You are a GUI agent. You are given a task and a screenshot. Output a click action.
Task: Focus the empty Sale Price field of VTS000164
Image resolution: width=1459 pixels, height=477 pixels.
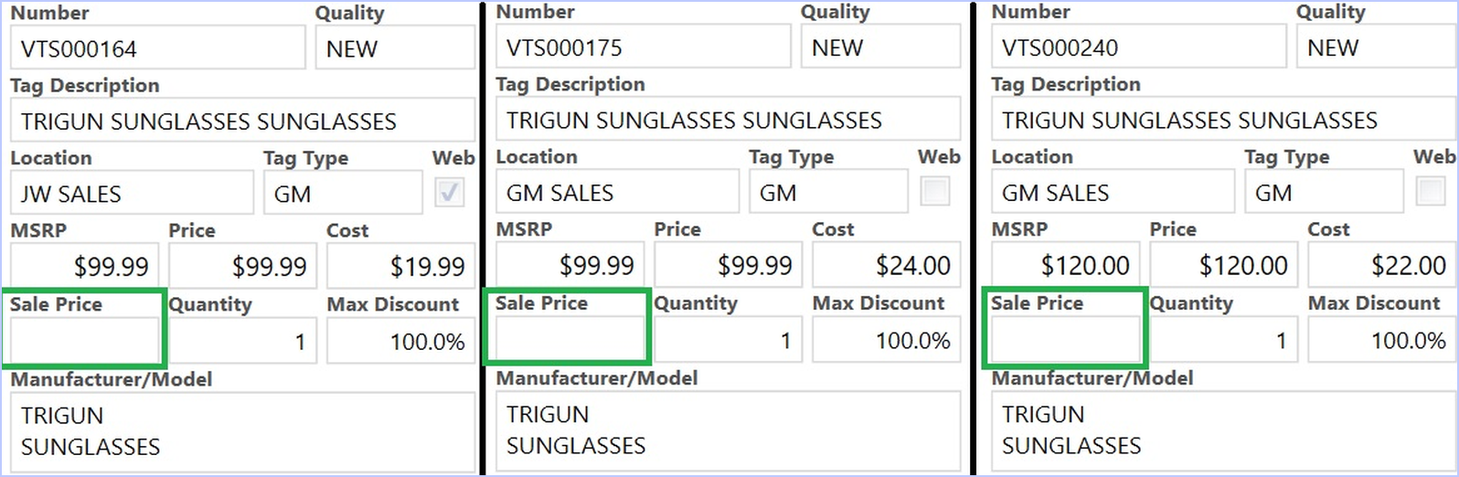[x=85, y=341]
